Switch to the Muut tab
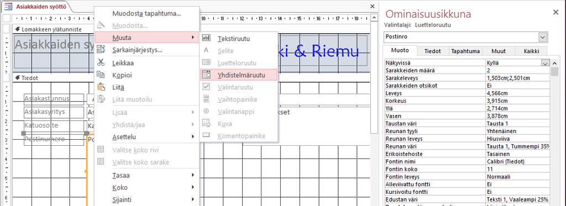 tap(498, 51)
